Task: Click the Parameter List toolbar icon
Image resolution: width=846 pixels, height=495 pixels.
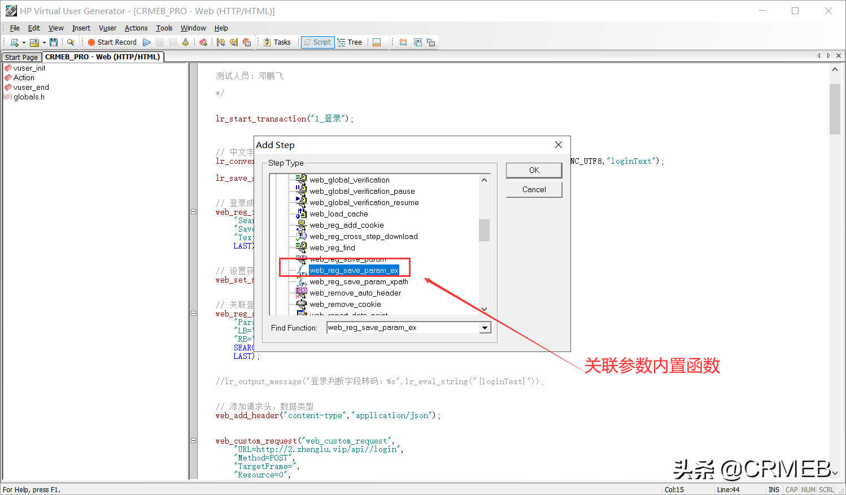Action: tap(418, 42)
